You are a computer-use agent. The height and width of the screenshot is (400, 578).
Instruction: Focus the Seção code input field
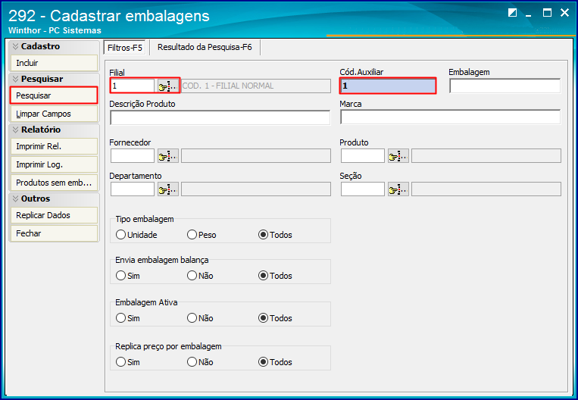(363, 189)
